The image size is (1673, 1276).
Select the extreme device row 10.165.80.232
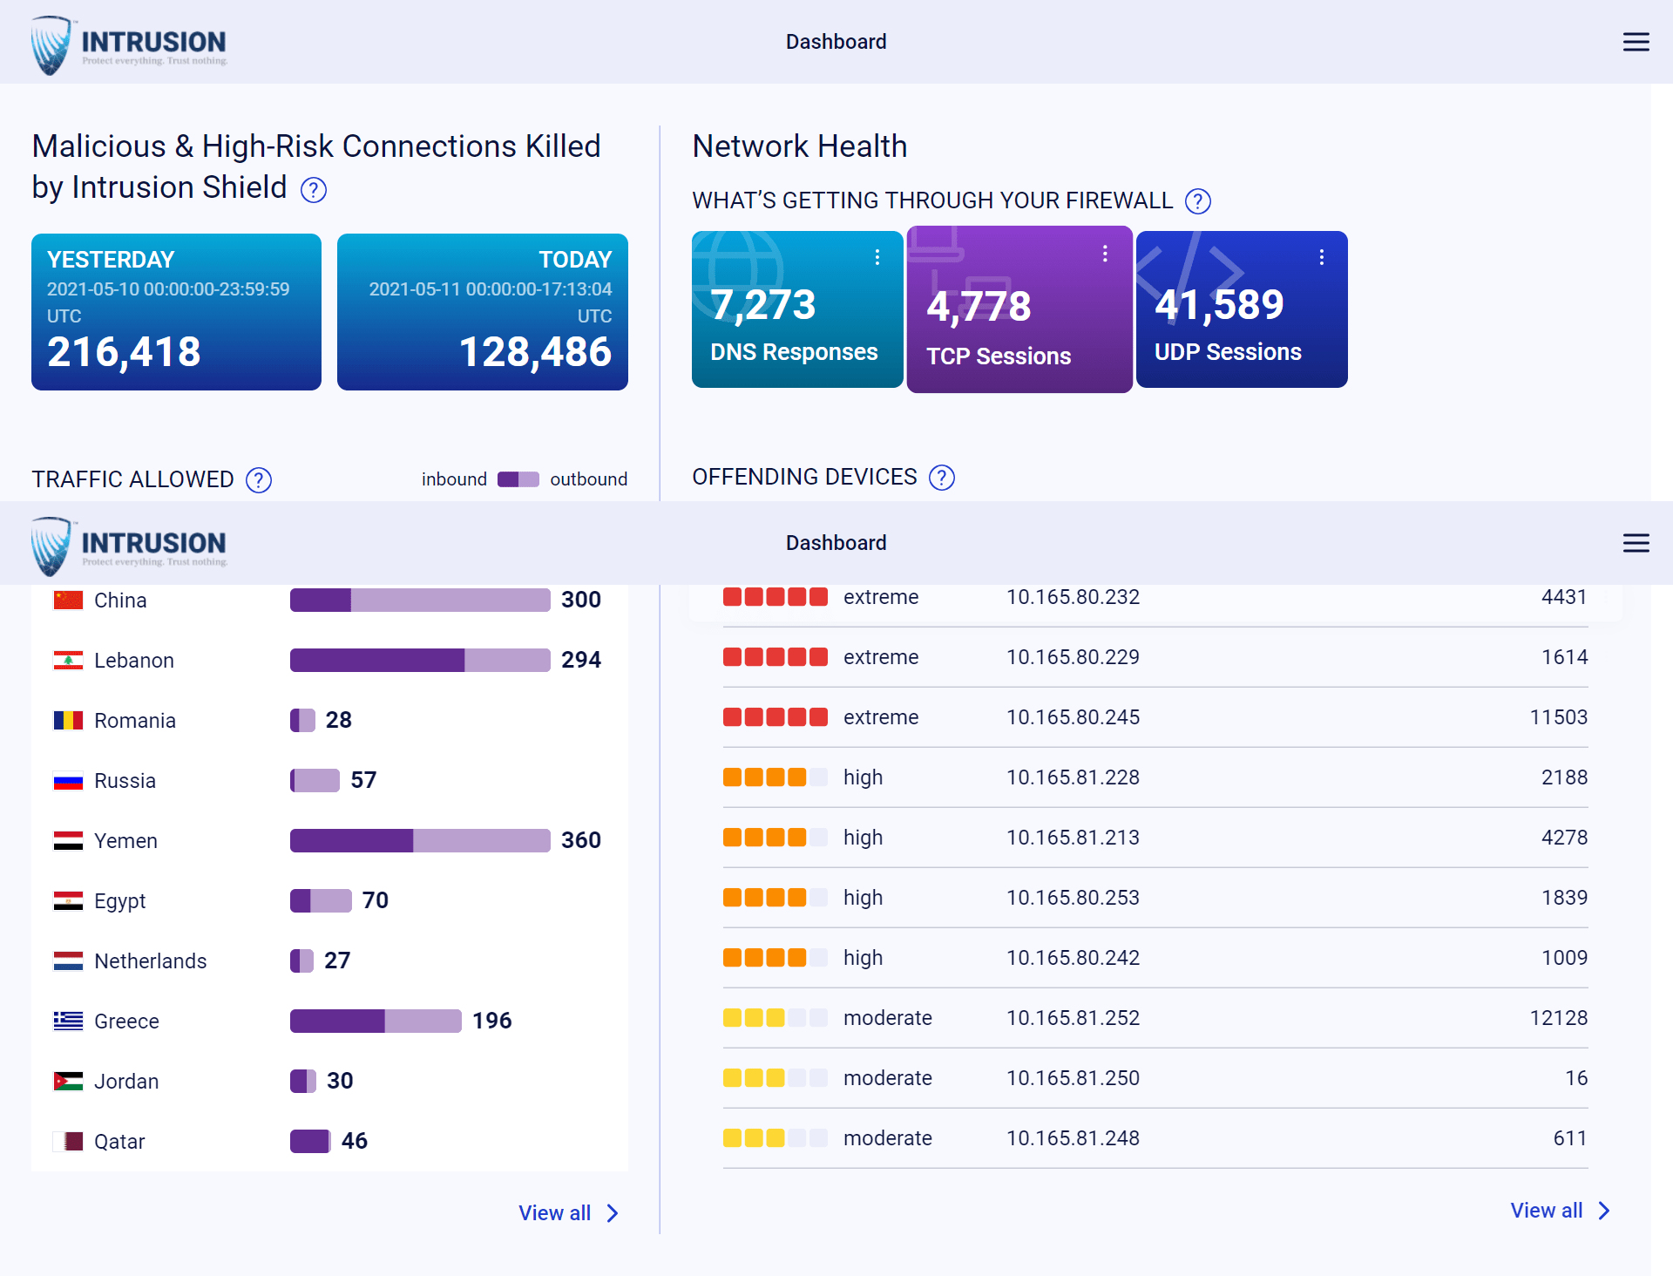[x=1073, y=597]
